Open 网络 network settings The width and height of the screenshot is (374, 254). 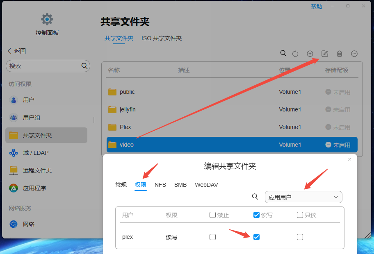[46, 224]
